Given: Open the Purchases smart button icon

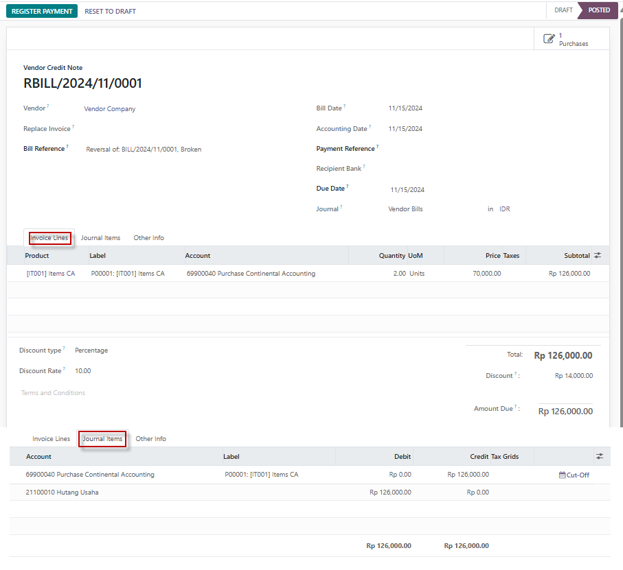Looking at the screenshot, I should point(549,39).
